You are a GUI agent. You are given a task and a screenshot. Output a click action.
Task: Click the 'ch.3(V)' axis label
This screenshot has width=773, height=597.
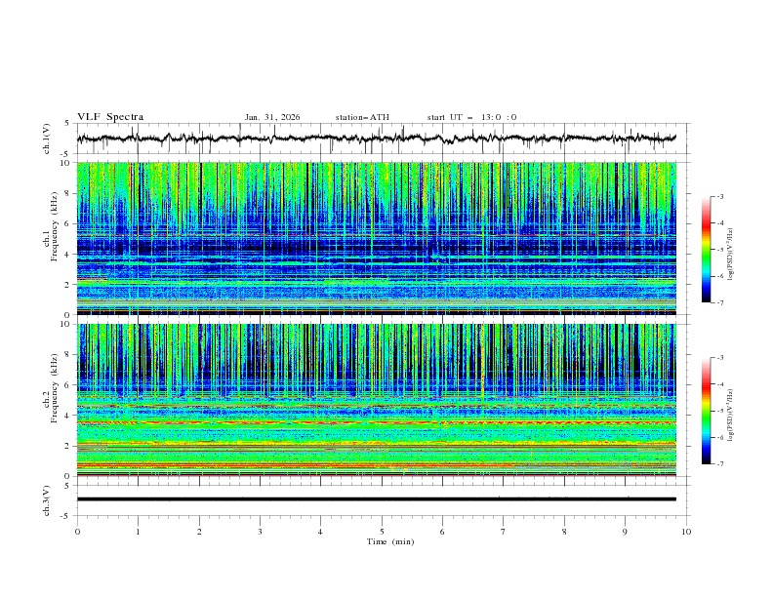click(47, 500)
